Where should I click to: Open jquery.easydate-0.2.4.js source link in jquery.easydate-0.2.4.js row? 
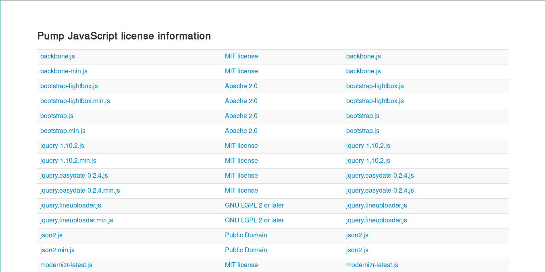[380, 176]
